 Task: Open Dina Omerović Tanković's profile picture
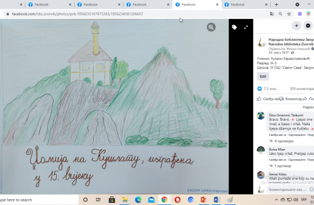pos(261,116)
